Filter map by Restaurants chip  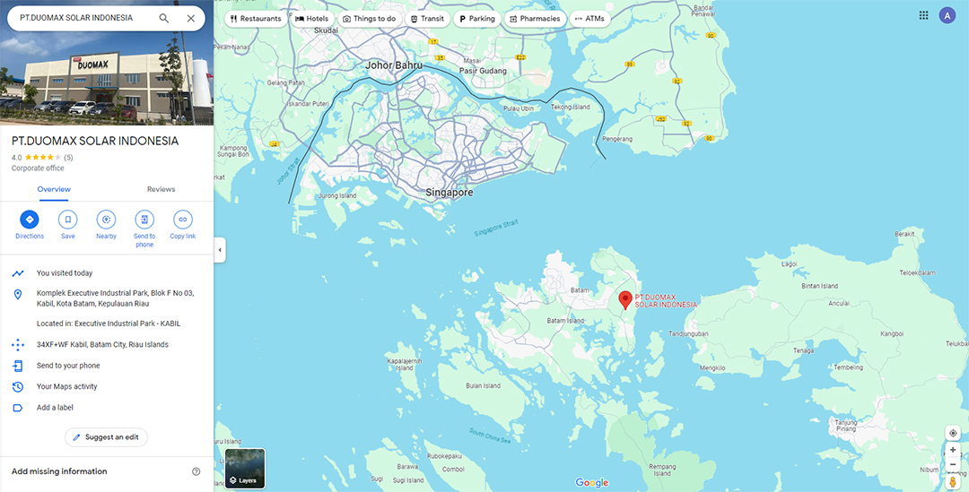tap(255, 19)
